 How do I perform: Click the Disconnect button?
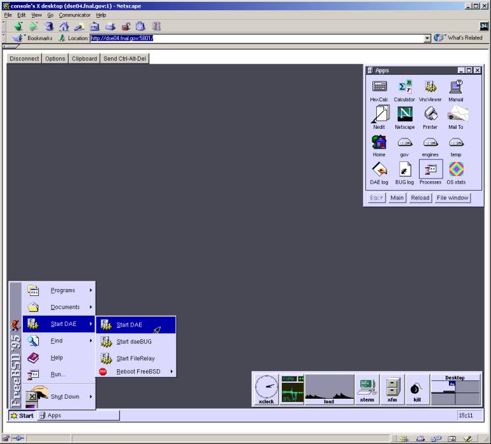click(x=24, y=59)
